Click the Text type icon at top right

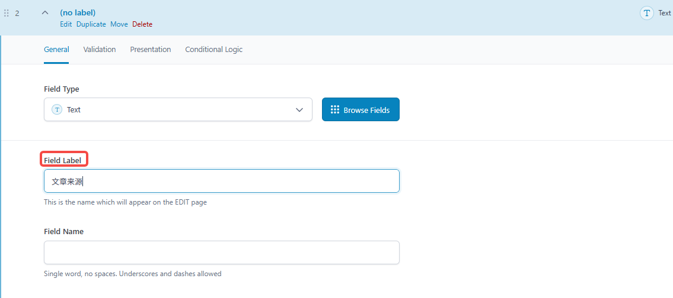click(646, 13)
